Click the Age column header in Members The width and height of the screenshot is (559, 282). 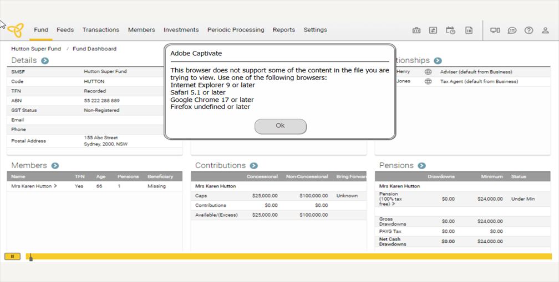pos(101,176)
